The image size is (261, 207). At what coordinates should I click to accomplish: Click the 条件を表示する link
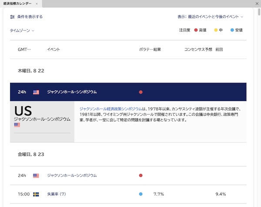click(30, 17)
